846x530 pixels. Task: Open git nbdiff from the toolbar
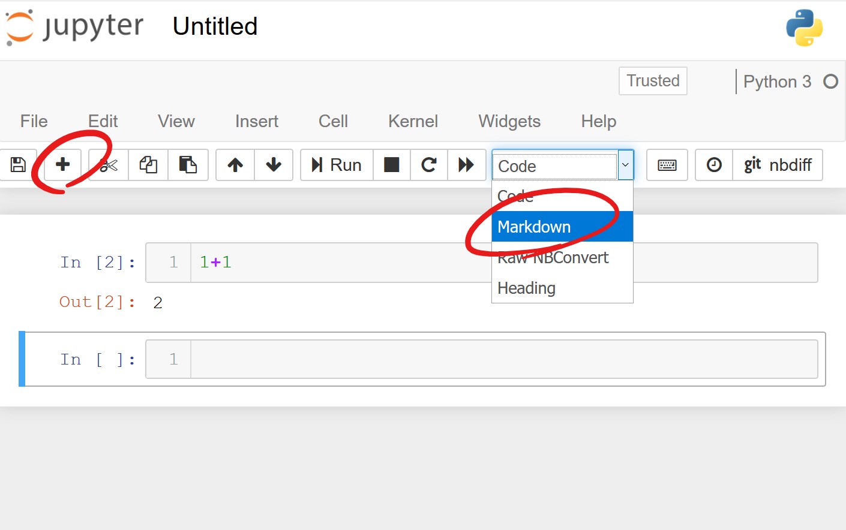pos(778,165)
